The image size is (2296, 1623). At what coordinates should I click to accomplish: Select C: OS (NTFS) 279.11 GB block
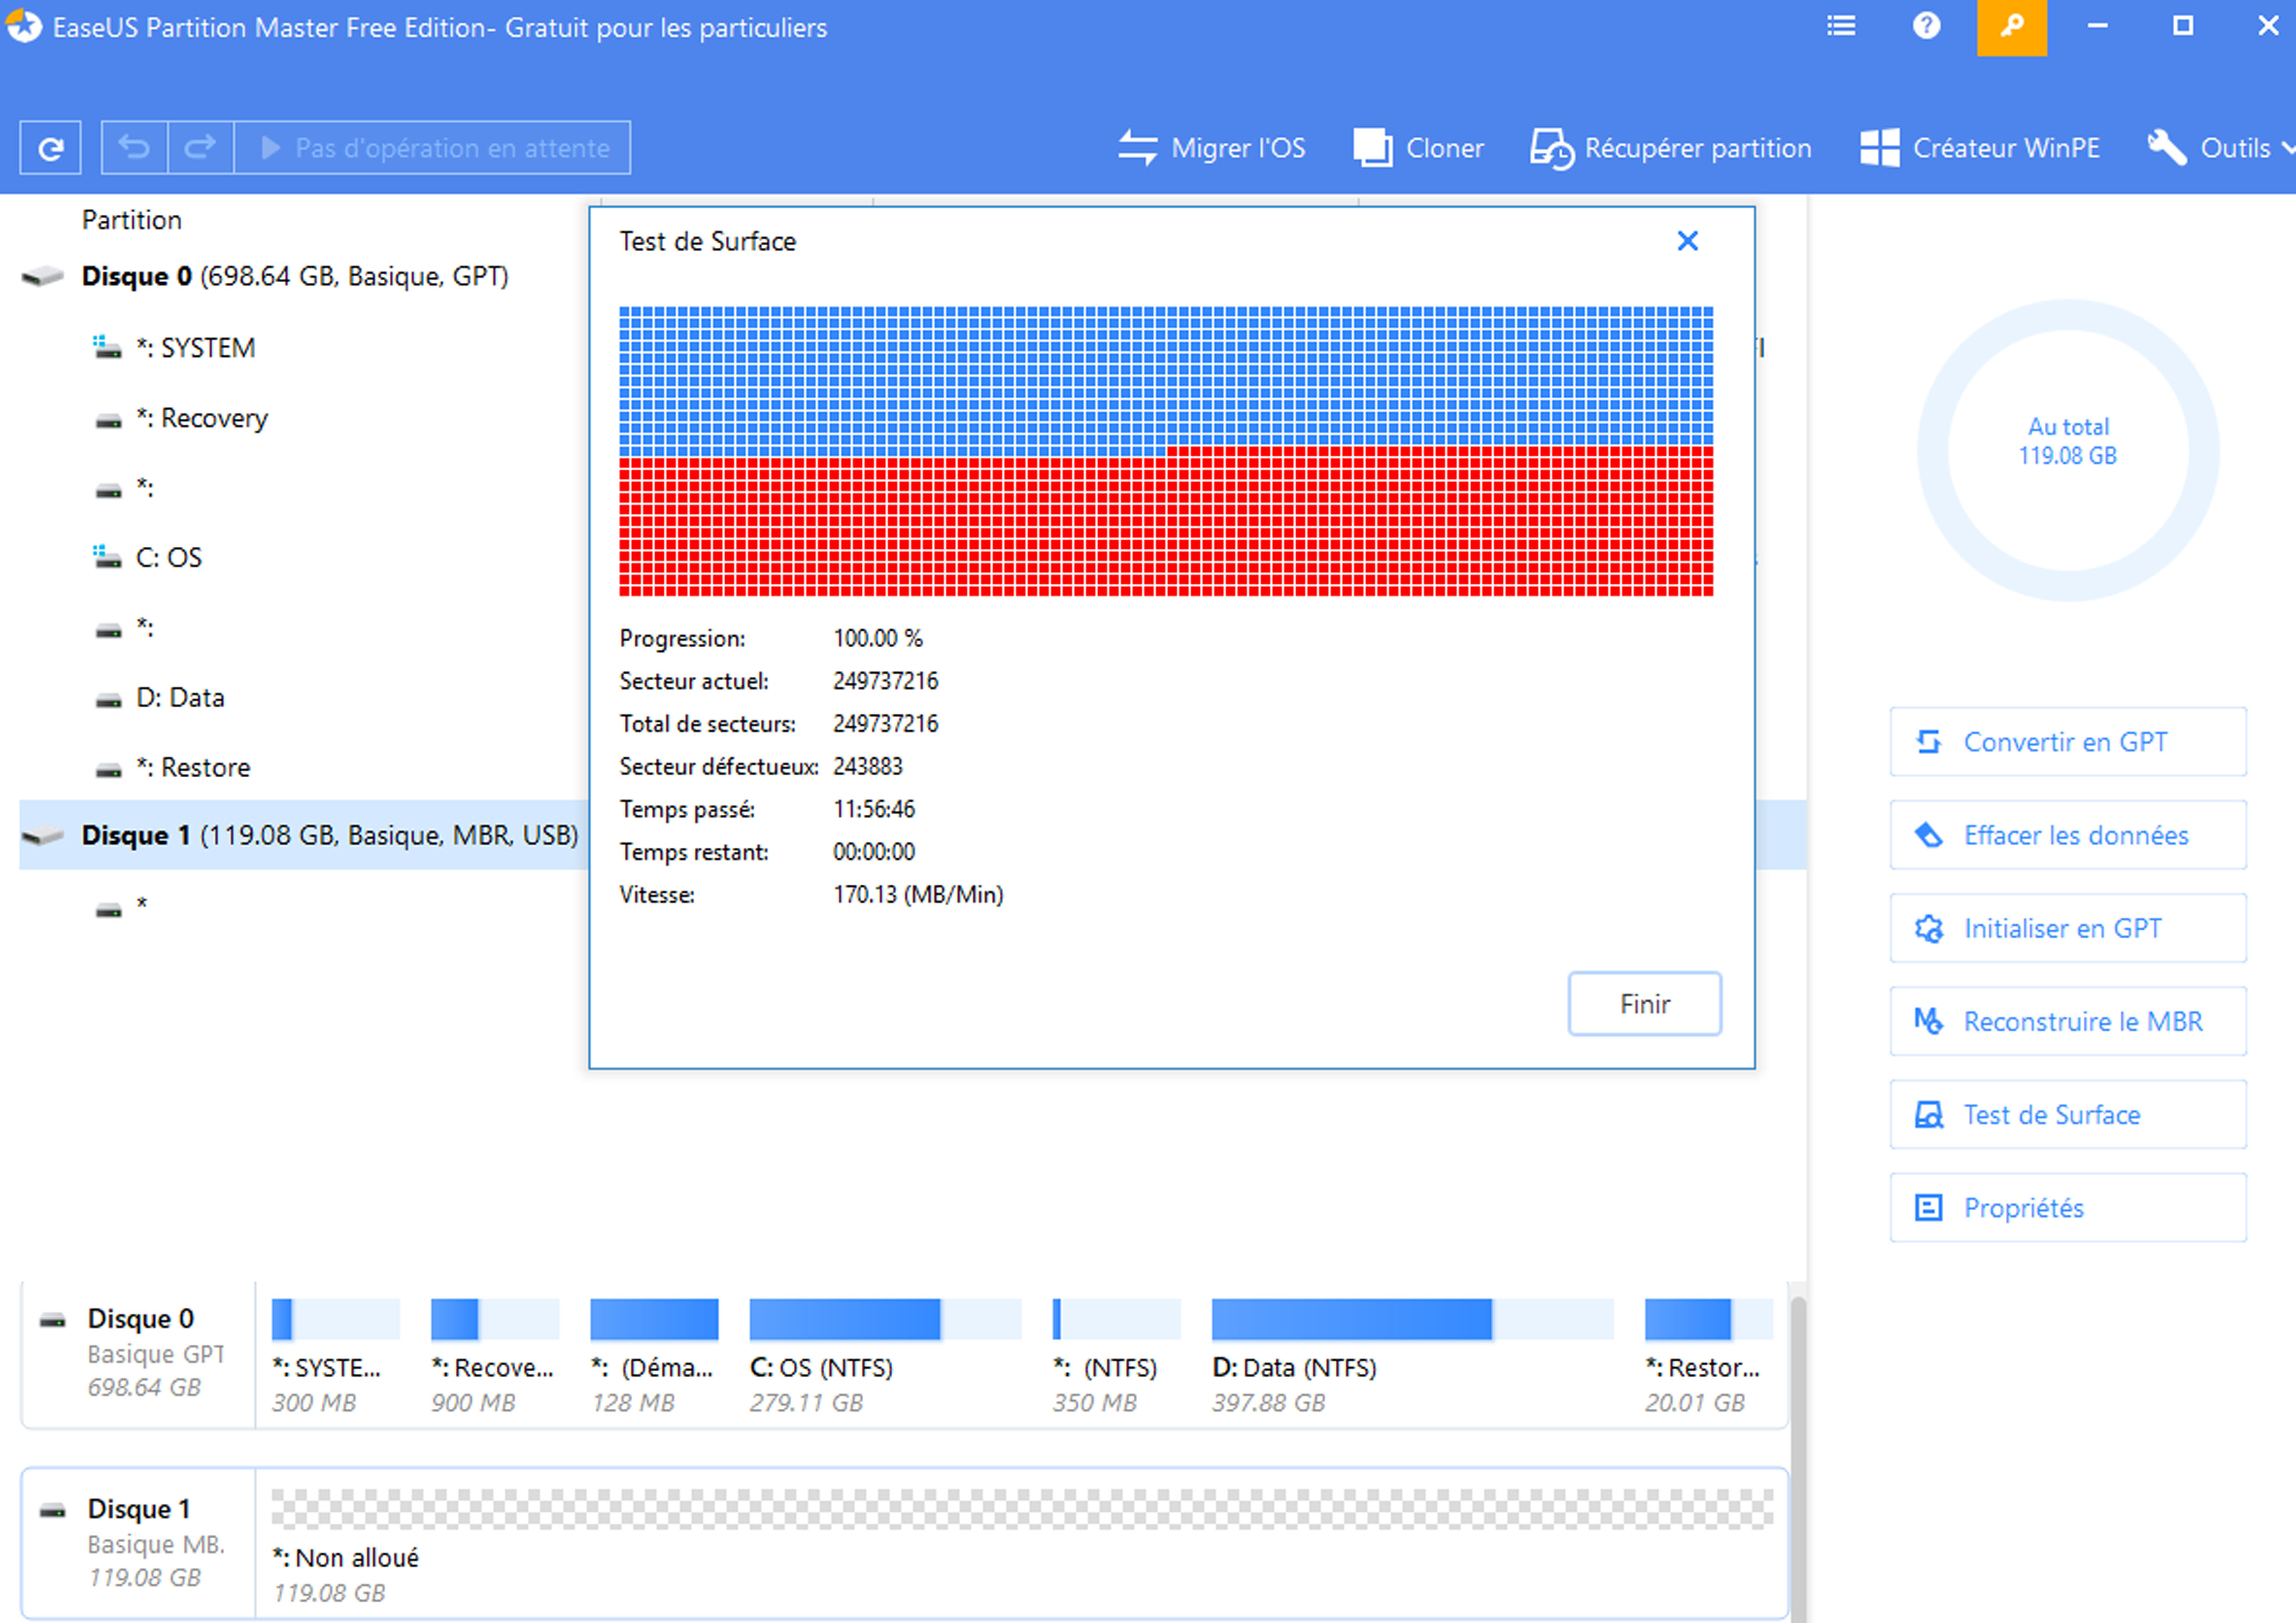coord(885,1356)
